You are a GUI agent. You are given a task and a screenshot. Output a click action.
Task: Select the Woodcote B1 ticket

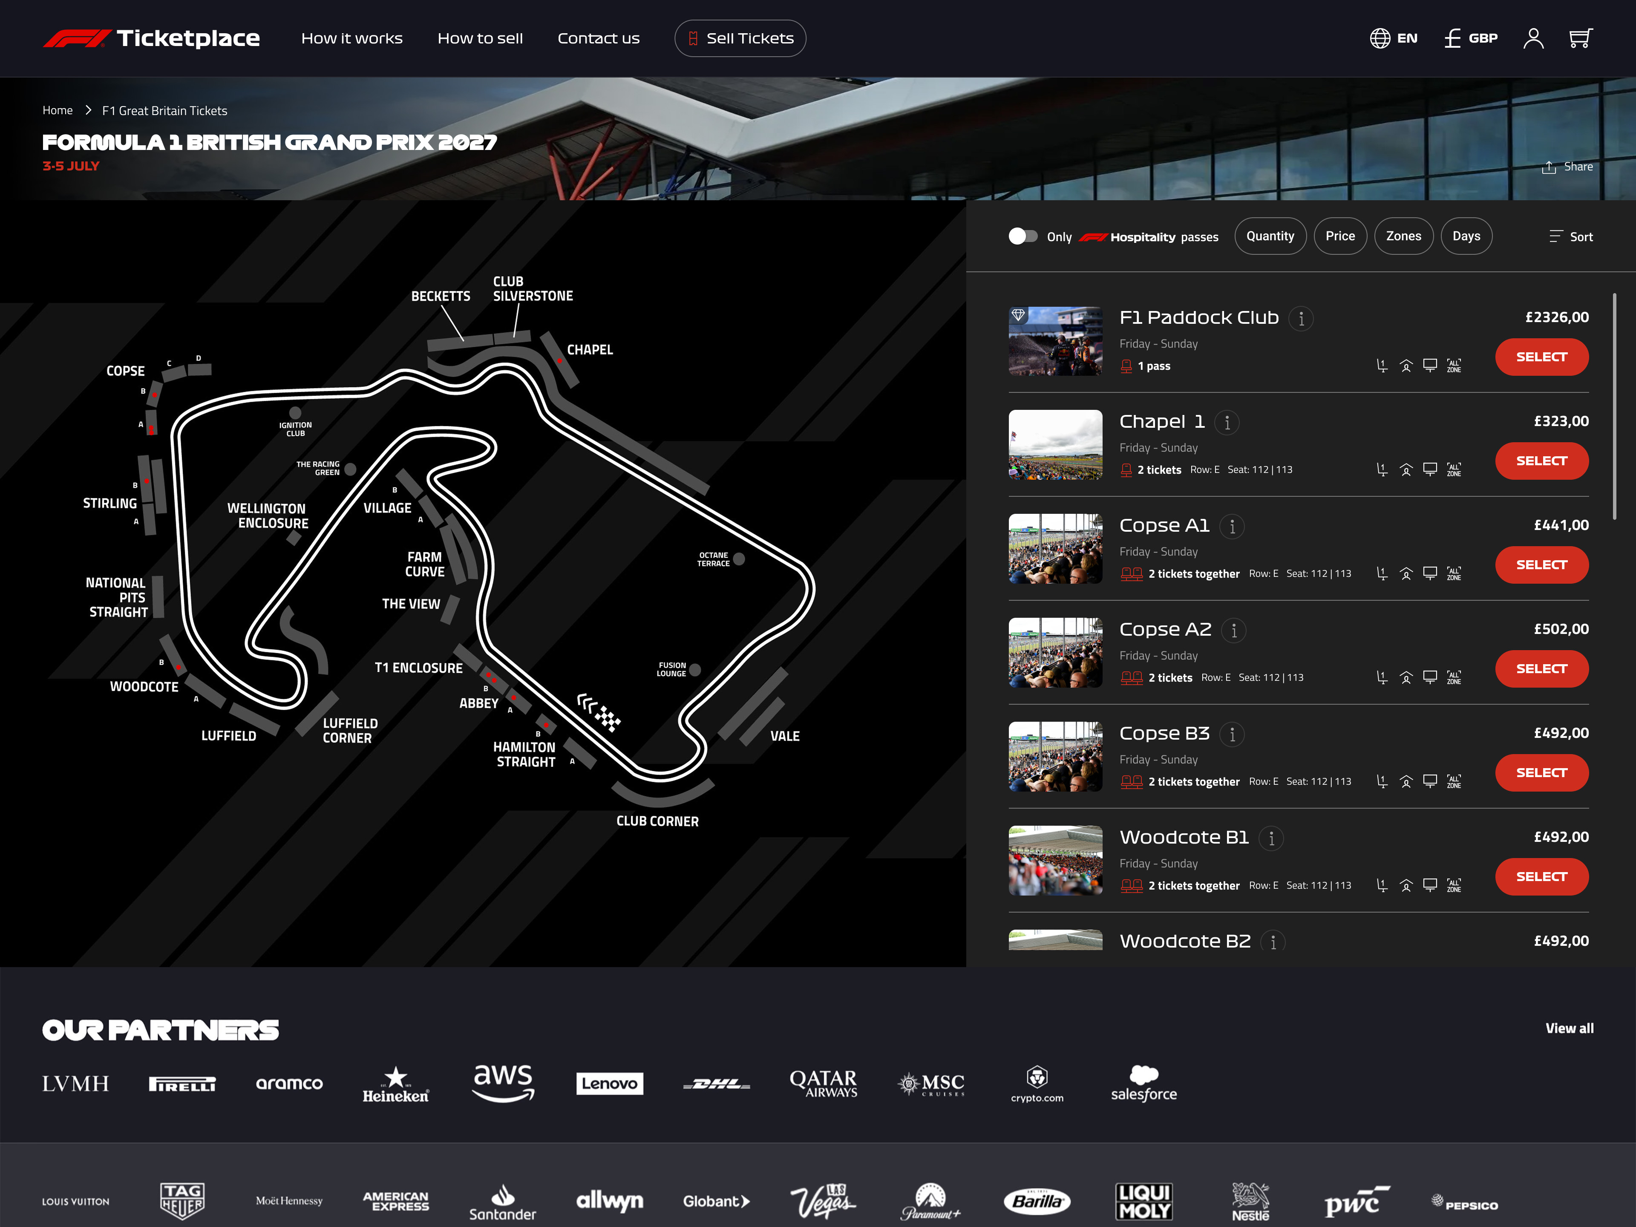pos(1541,877)
